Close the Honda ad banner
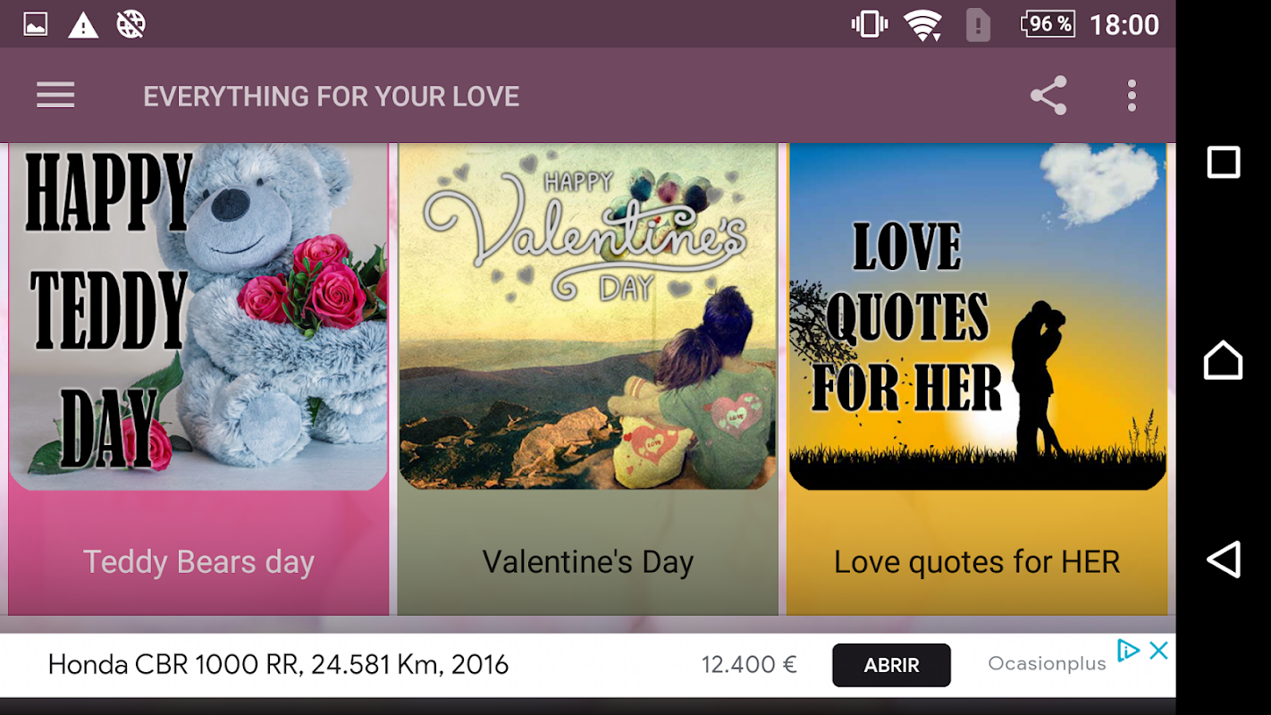 point(1158,651)
